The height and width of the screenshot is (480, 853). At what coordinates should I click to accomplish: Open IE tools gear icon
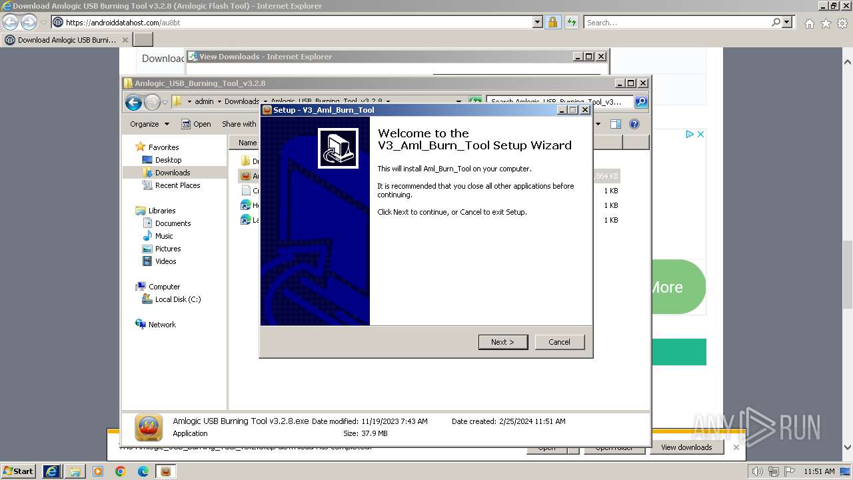pos(842,23)
